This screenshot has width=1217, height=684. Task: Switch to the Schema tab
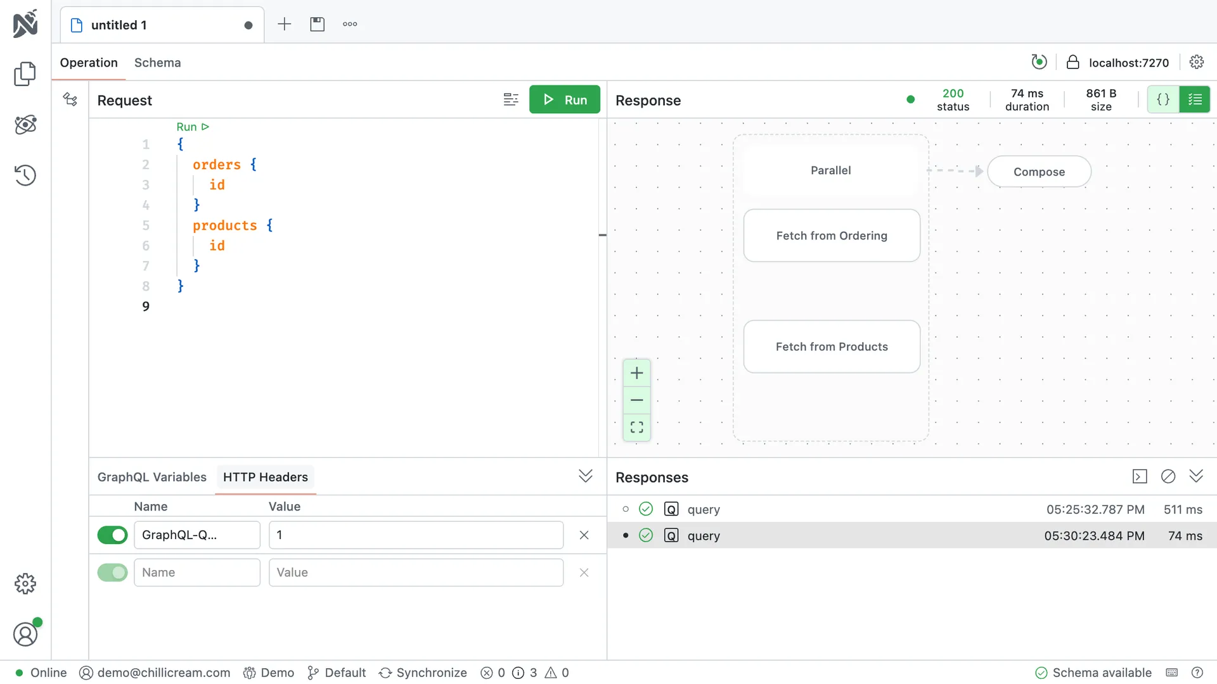(157, 63)
